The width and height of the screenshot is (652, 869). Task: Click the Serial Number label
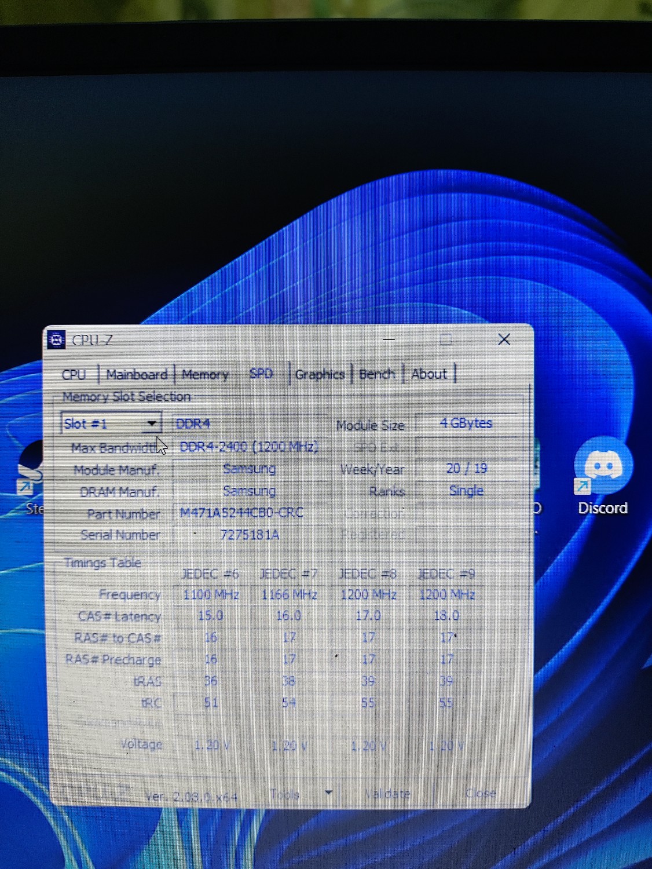120,535
